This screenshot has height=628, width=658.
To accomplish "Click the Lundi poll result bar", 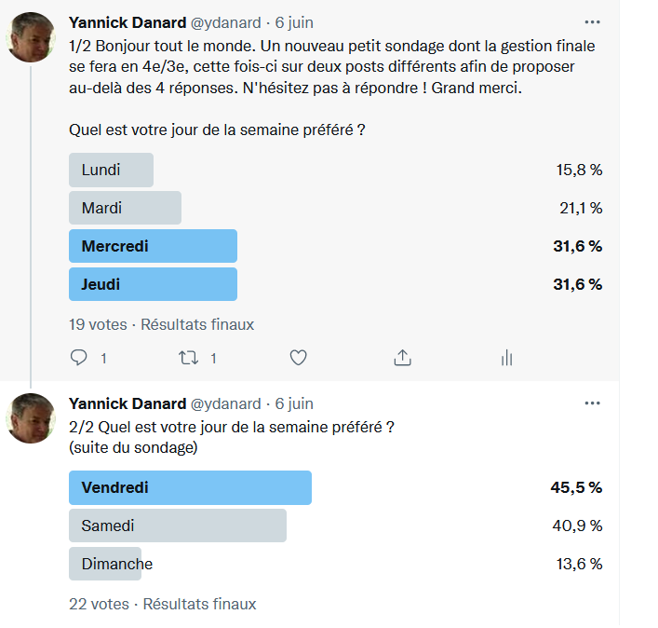I will [111, 171].
